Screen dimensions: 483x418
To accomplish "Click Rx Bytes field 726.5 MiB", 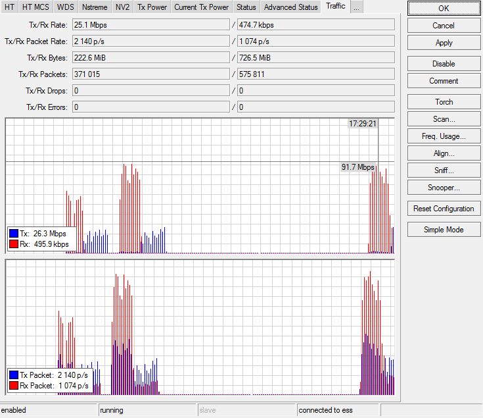I will [x=316, y=58].
